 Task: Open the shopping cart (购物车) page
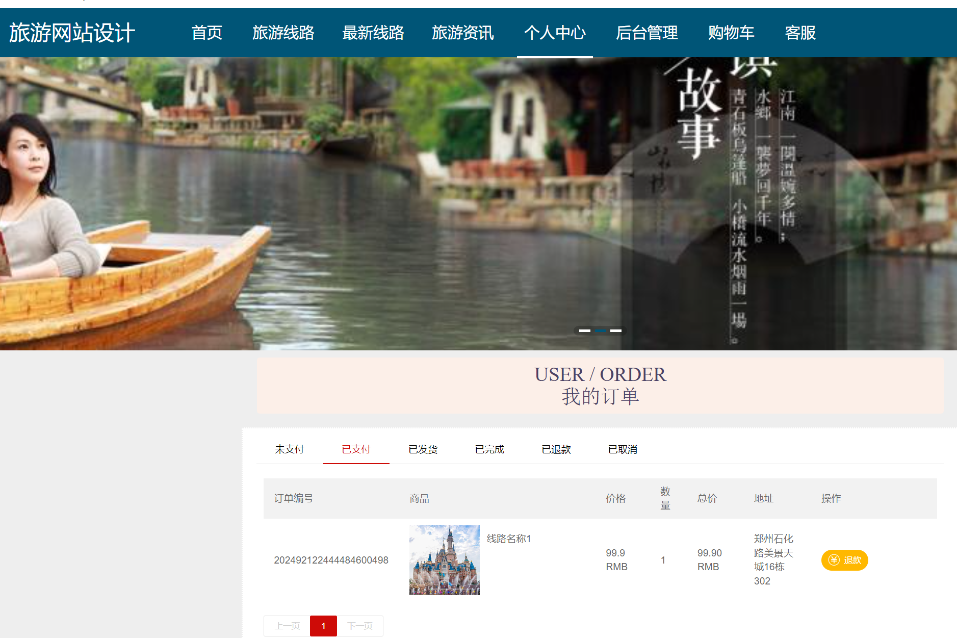(x=731, y=33)
